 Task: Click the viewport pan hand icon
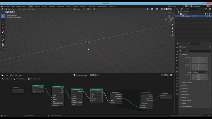tap(172, 28)
